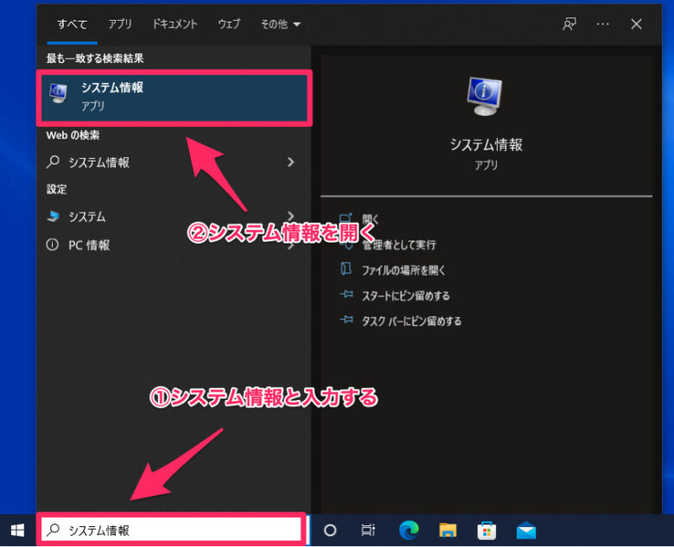Image resolution: width=674 pixels, height=547 pixels.
Task: Open Mail app from taskbar
Action: click(x=526, y=531)
